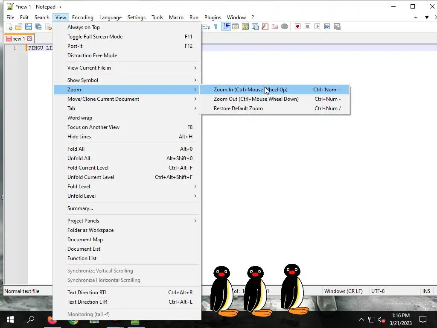Select Text Direction RTL
437x328 pixels.
click(127, 293)
